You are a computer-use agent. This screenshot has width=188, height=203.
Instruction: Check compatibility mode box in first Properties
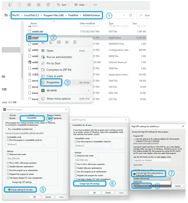[8, 140]
